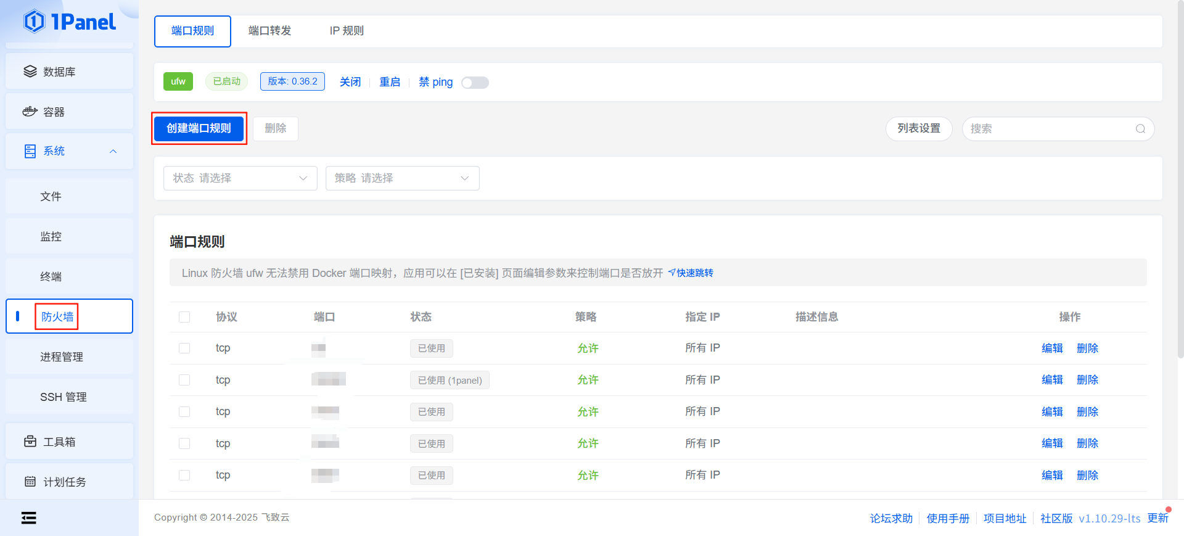This screenshot has width=1184, height=536.
Task: Click 删除 in the first tcp row
Action: click(x=1088, y=348)
